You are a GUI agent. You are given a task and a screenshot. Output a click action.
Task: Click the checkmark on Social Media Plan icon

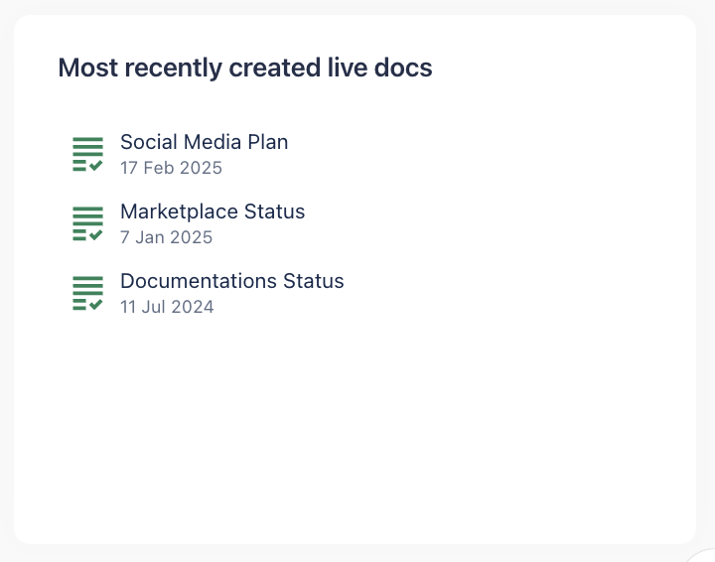96,166
